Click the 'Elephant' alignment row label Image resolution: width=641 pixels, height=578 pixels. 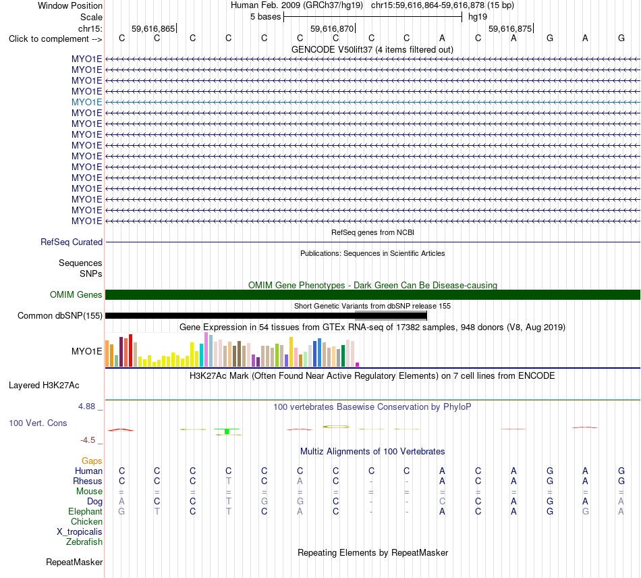point(86,512)
